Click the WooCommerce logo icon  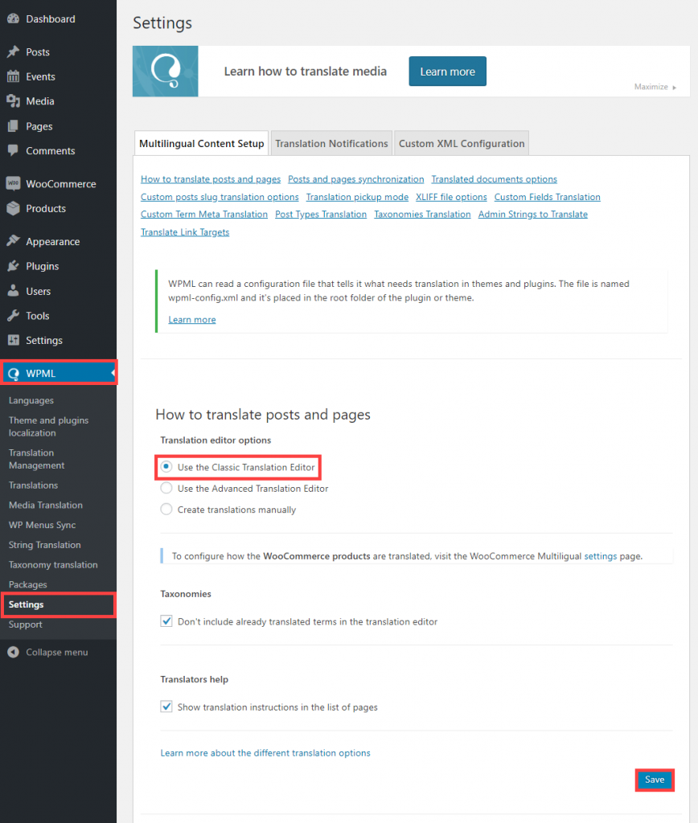coord(13,184)
